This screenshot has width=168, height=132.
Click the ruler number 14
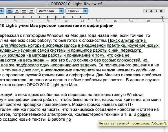tap(98, 21)
